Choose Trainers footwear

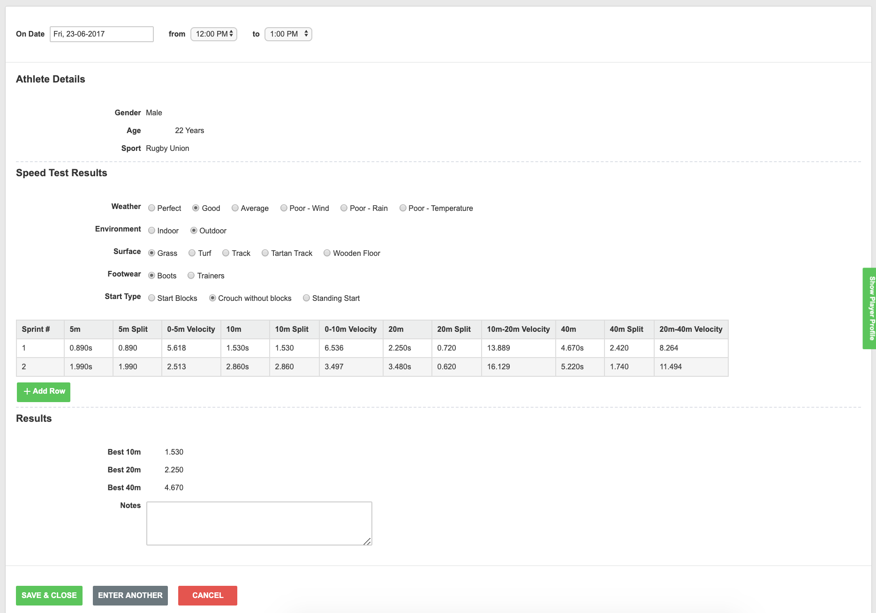tap(191, 276)
